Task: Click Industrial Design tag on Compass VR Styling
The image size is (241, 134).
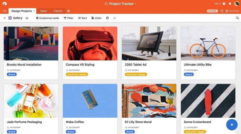Action: click(x=77, y=74)
